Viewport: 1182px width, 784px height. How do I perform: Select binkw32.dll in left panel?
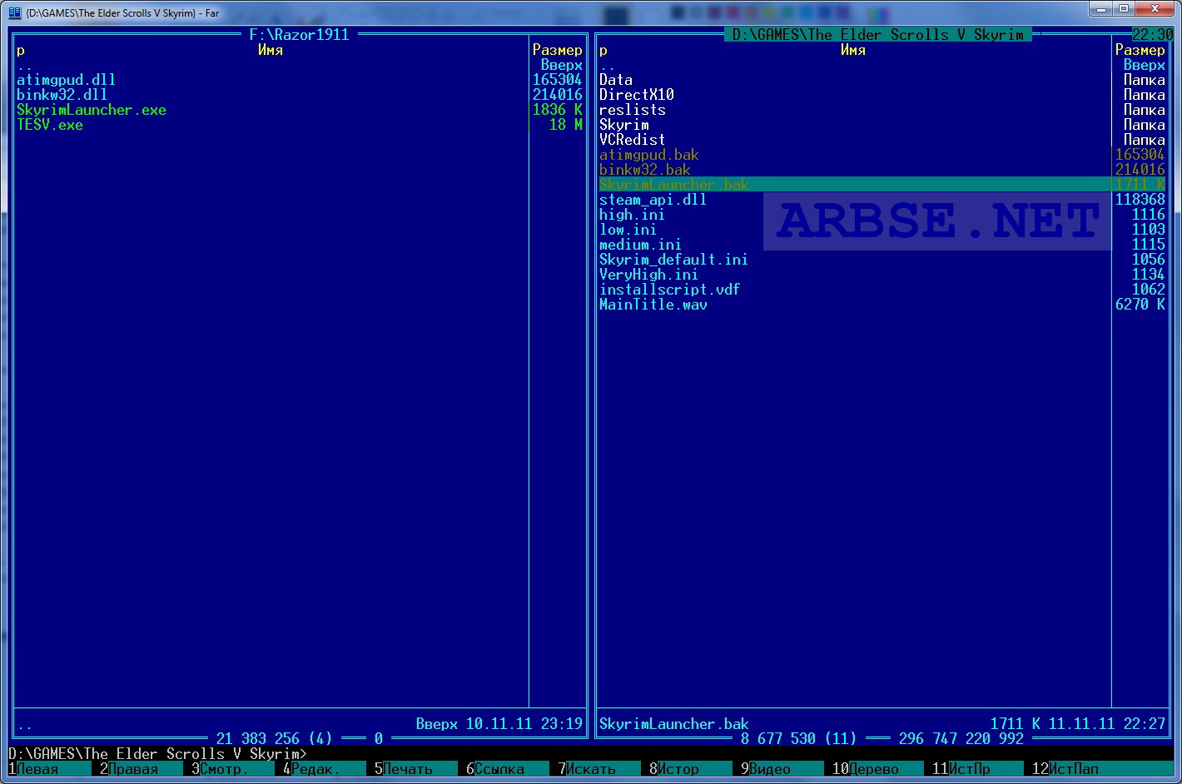click(62, 95)
